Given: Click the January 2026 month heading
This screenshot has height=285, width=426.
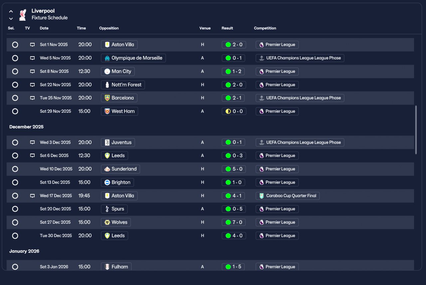Looking at the screenshot, I should click(x=24, y=251).
